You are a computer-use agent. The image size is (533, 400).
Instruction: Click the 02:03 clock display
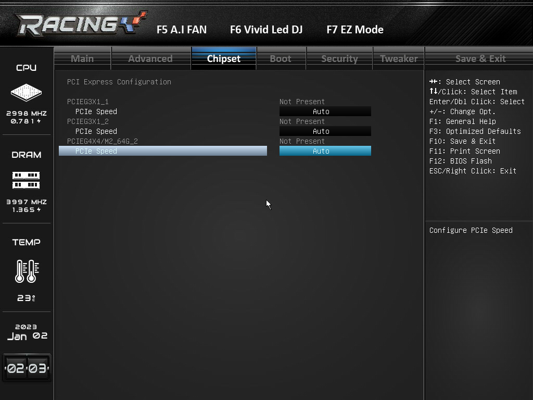27,368
